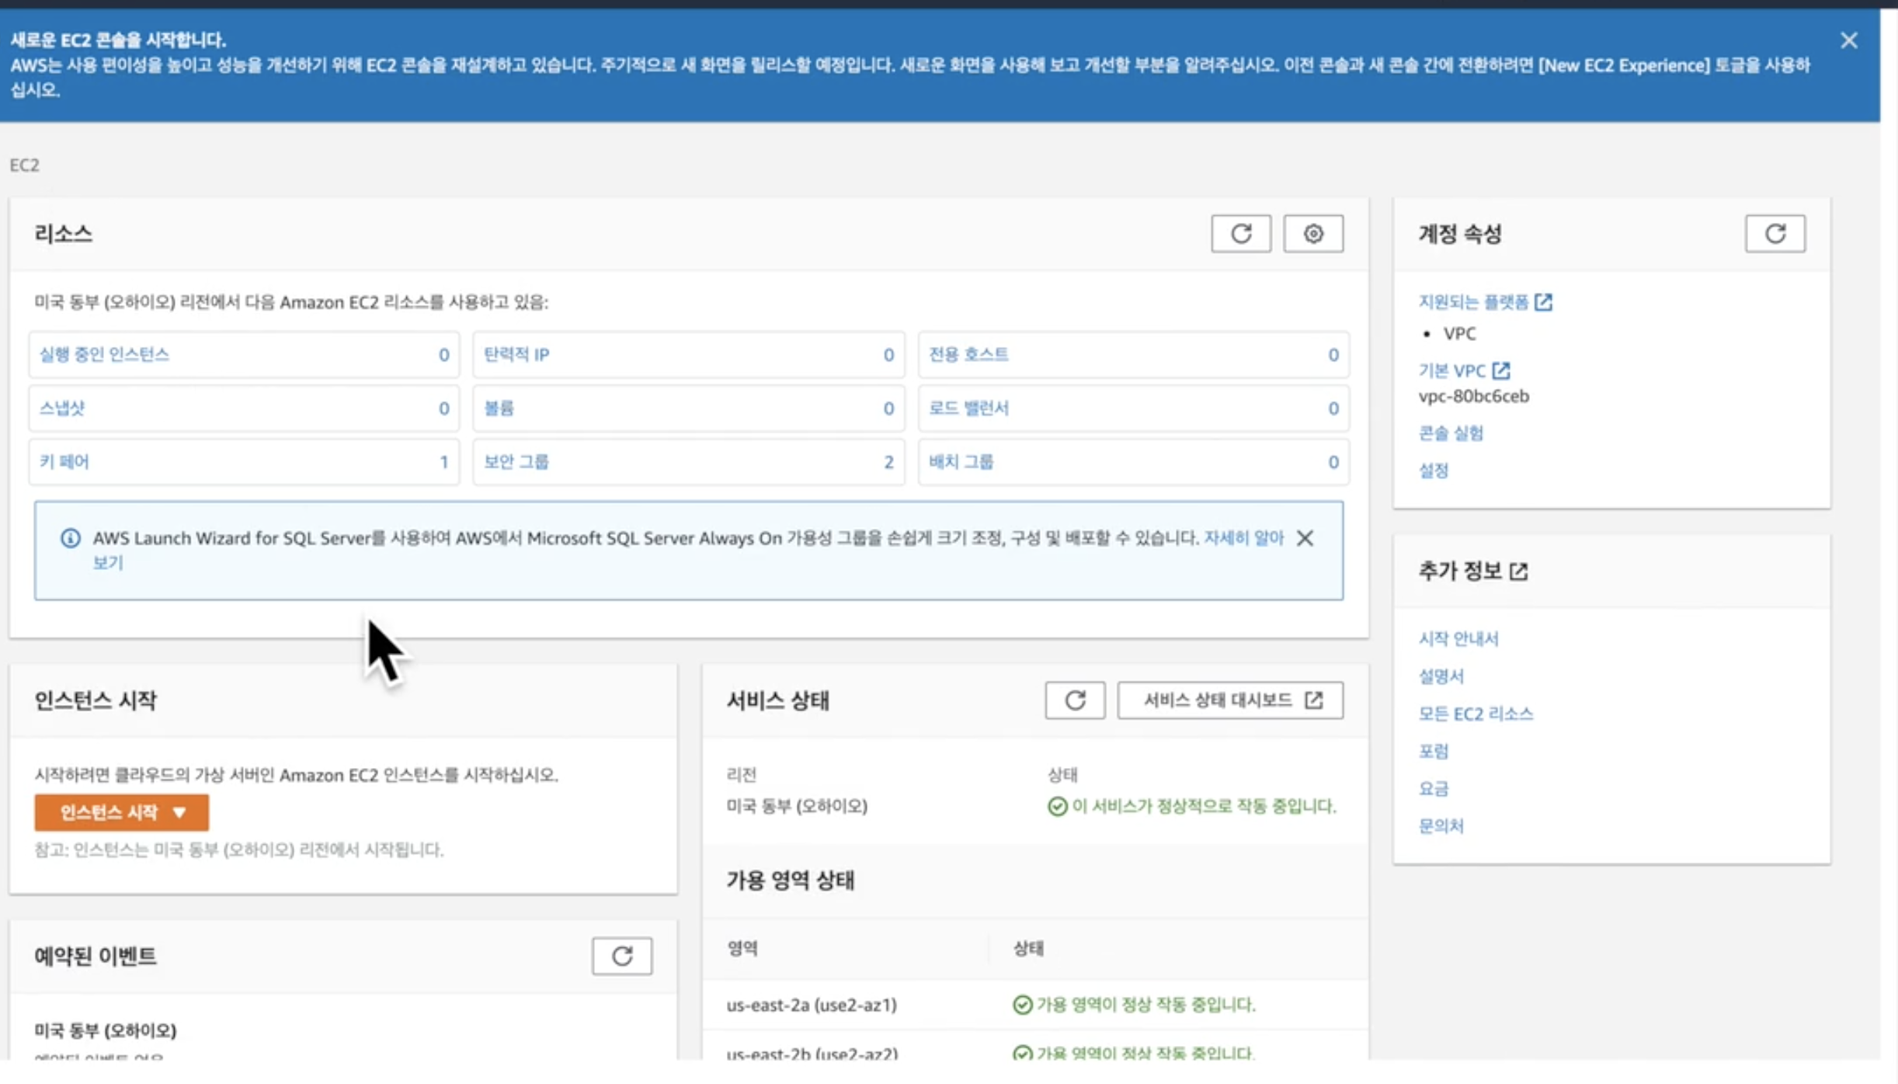
Task: Open 실행 중인 인스턴스 running instances tile
Action: pyautogui.click(x=104, y=355)
